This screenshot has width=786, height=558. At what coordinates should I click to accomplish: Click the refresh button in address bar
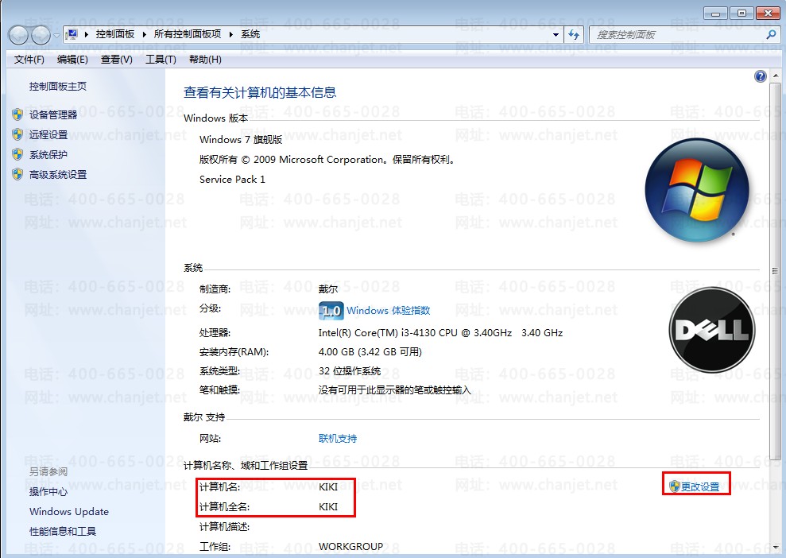click(574, 35)
